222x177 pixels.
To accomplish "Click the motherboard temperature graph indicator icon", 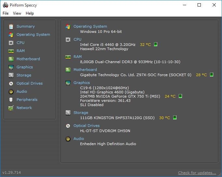I will pos(212,75).
